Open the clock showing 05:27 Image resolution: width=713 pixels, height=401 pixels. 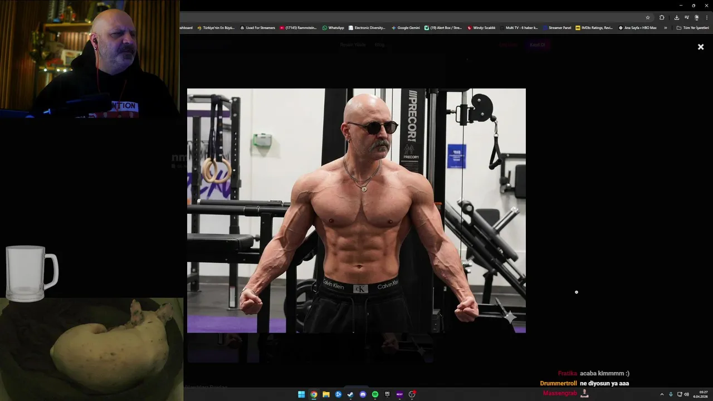pos(700,394)
